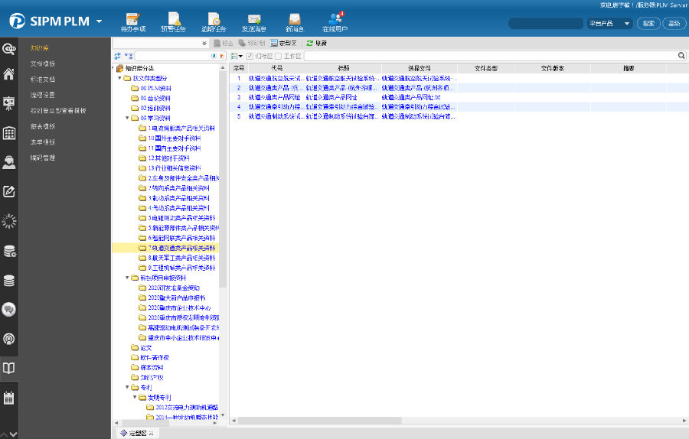This screenshot has width=689, height=439.
Task: Toggle the 归档区 checkbox
Action: coord(250,56)
